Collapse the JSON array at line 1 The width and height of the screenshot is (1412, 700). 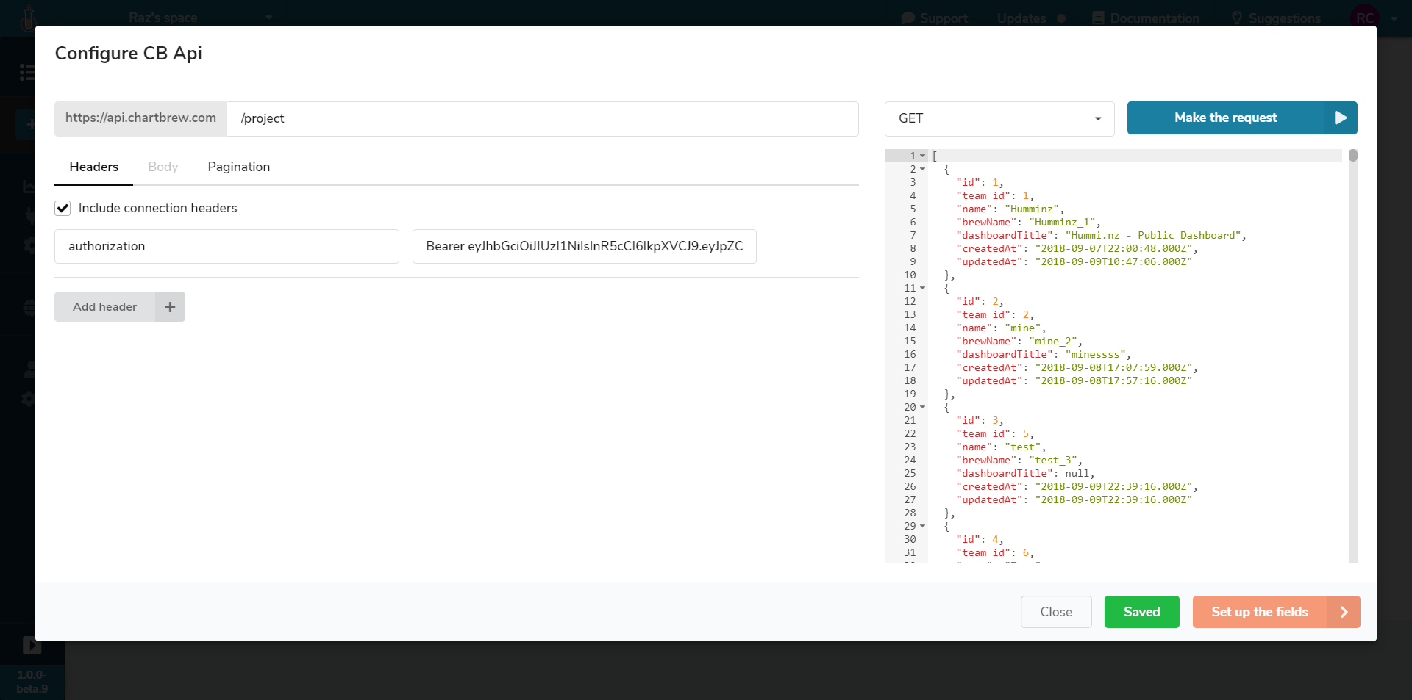coord(923,156)
